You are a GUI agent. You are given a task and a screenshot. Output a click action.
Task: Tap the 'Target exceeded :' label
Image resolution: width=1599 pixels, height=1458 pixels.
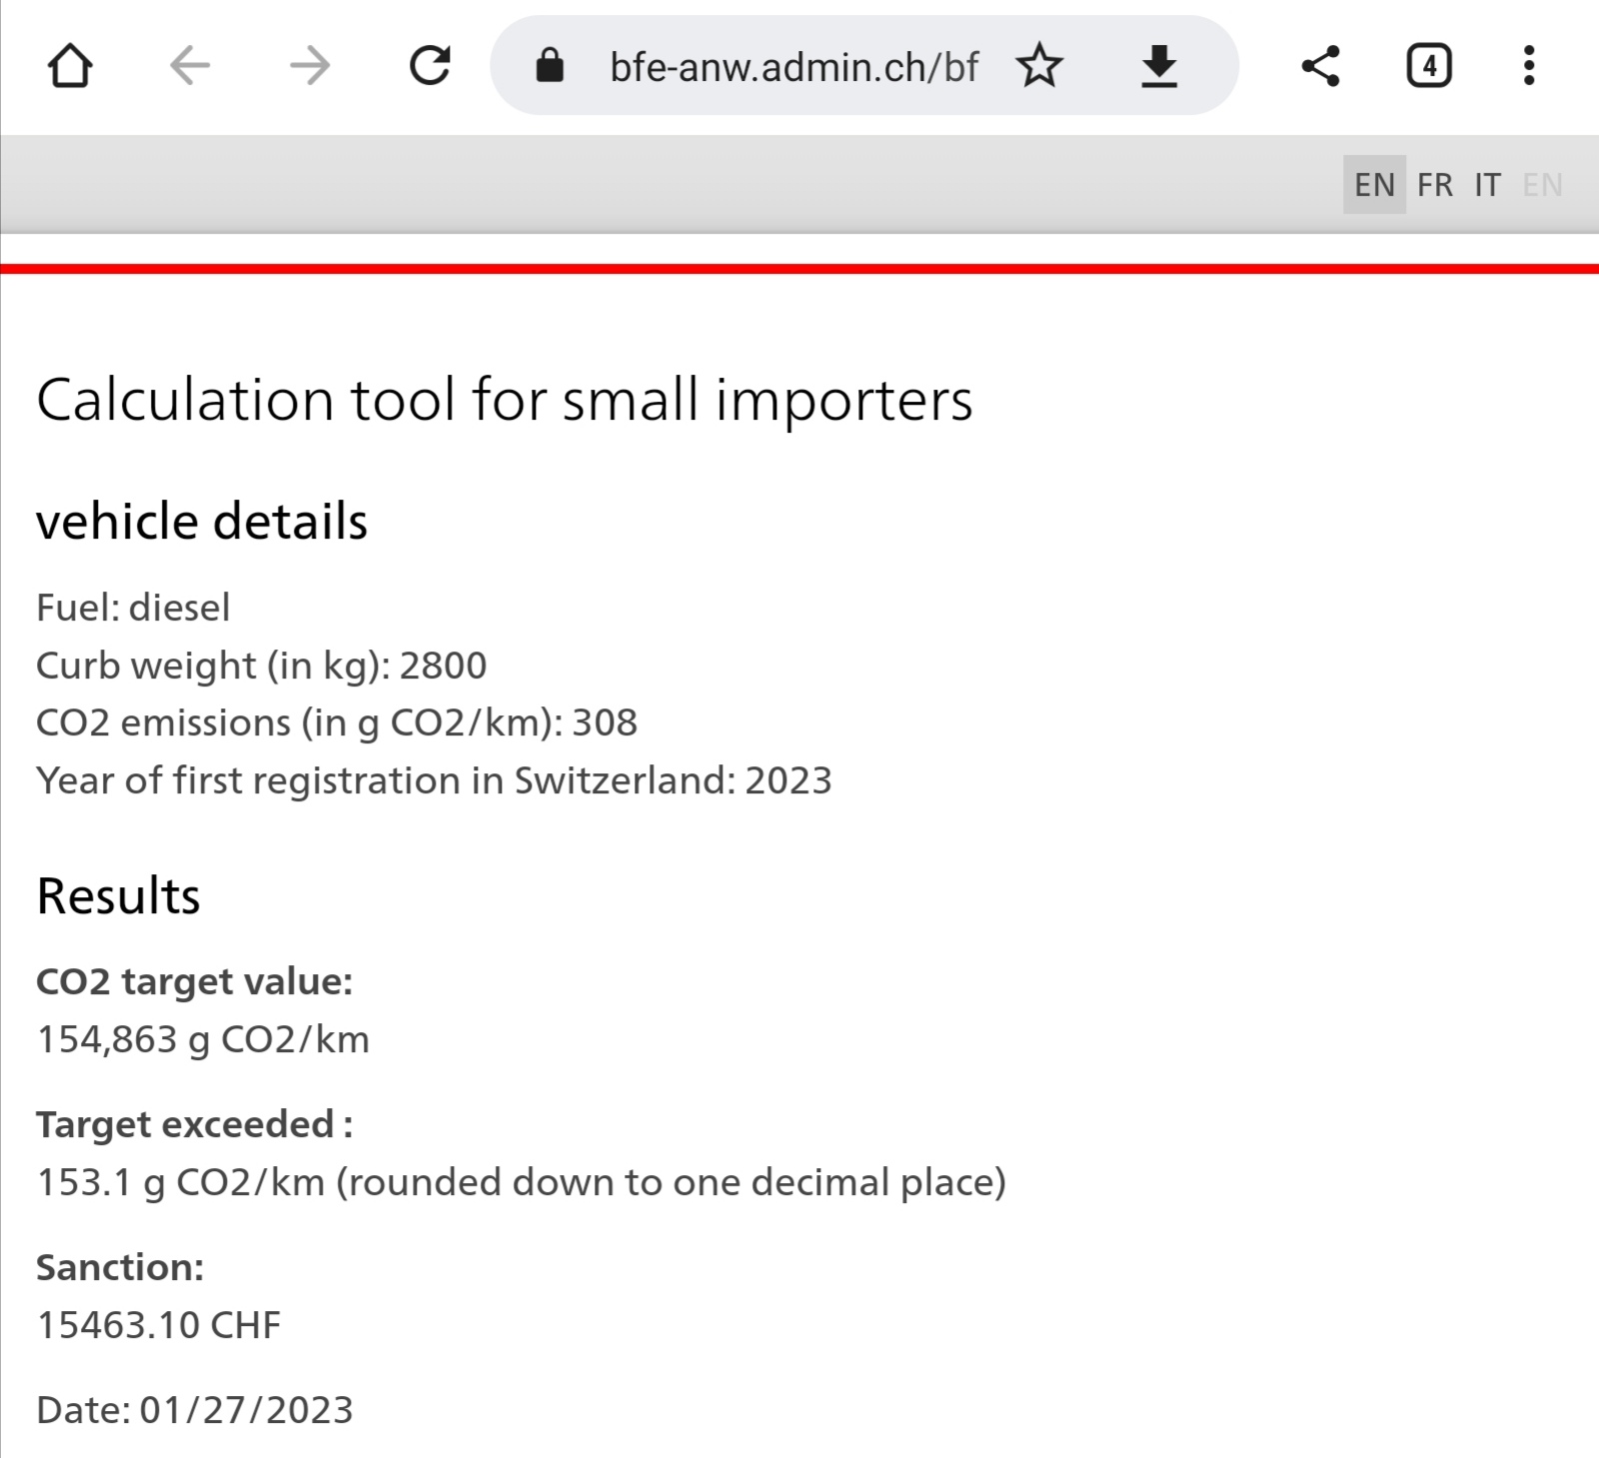195,1125
